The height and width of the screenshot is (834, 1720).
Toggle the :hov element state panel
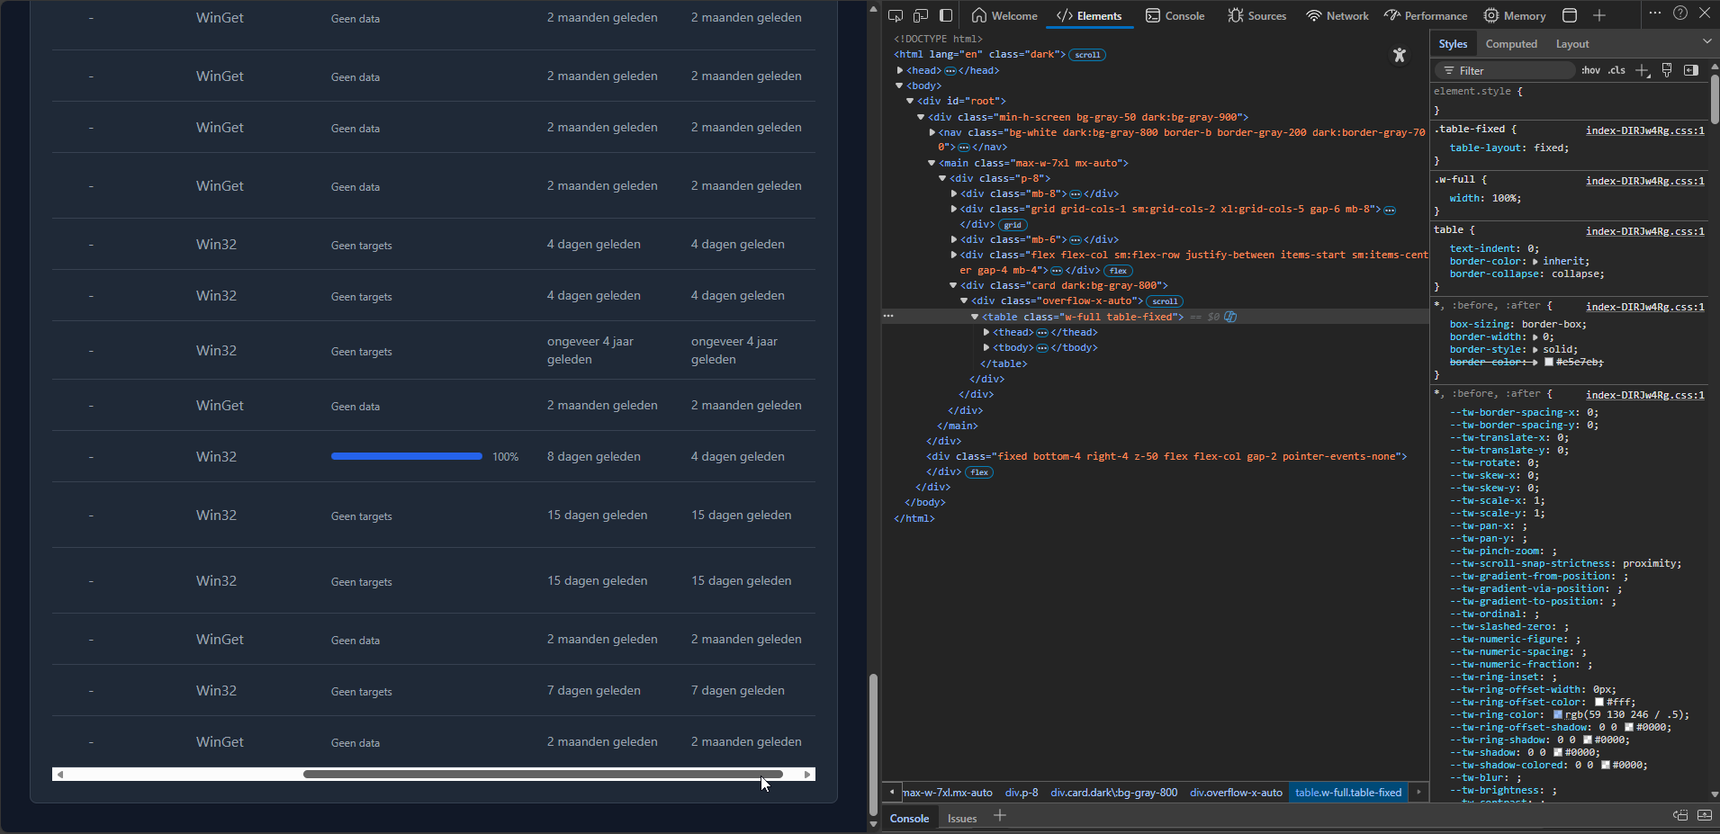tap(1590, 70)
